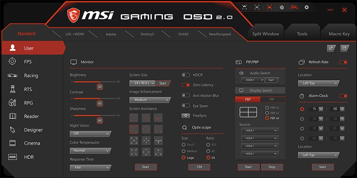This screenshot has width=357, height=178.
Task: Choose white X-shaped crosshair in Screen Assistance
Action: tap(134, 152)
